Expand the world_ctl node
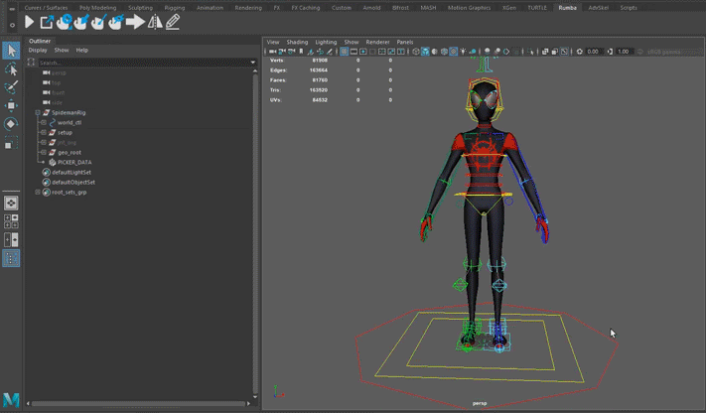 click(x=44, y=122)
